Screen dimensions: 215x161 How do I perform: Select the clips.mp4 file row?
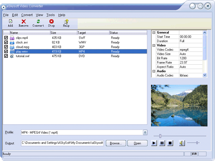click(x=75, y=38)
